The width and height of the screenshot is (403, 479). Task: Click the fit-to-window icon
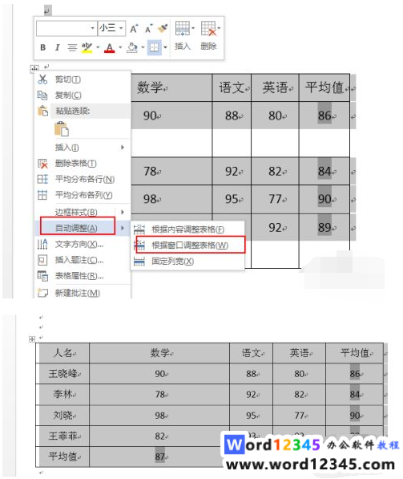(x=139, y=246)
